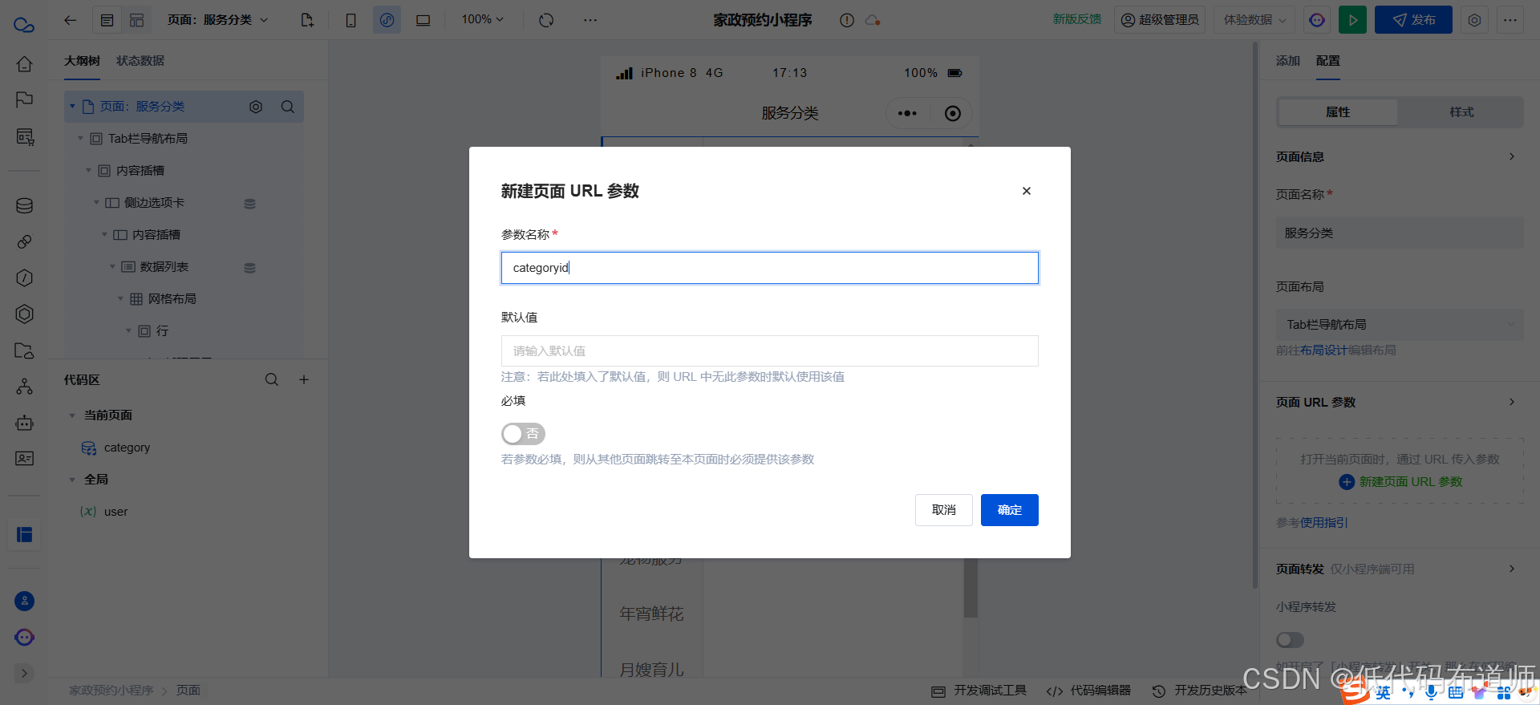Collapse the 侧边选项卡 tree node
1540x705 pixels.
96,203
